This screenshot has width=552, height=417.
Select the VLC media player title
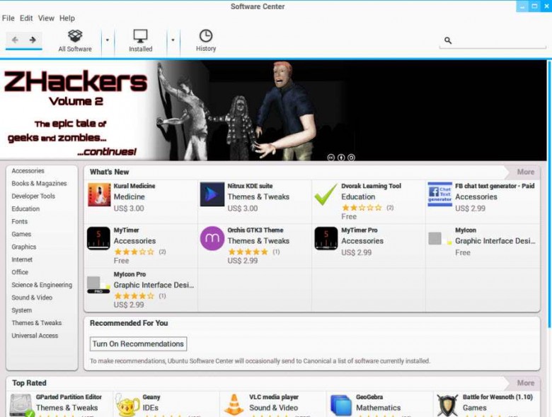pyautogui.click(x=274, y=397)
